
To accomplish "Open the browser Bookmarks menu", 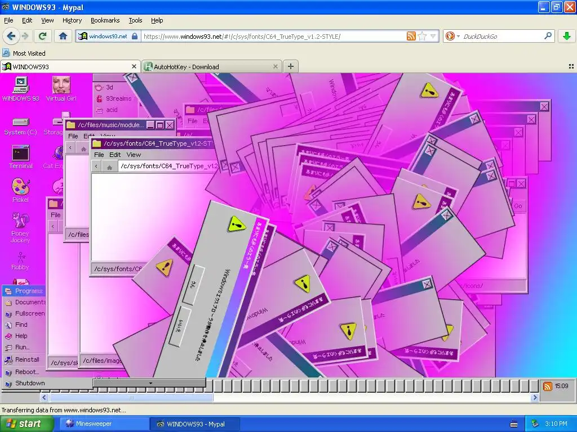I will (x=105, y=20).
